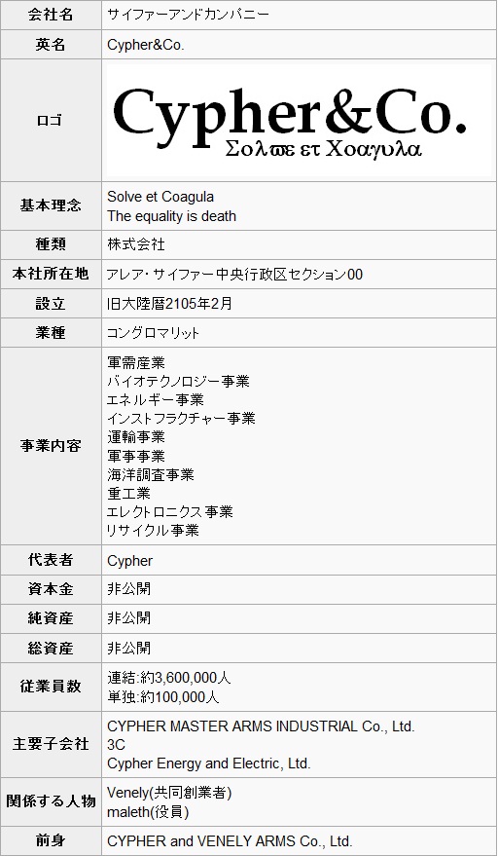Click the 海洋調査事業 business line
This screenshot has height=856, width=498.
(151, 474)
